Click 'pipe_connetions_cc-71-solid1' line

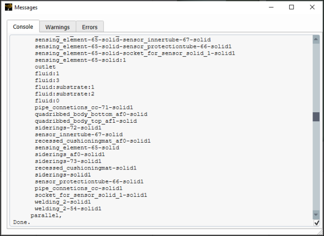point(84,107)
